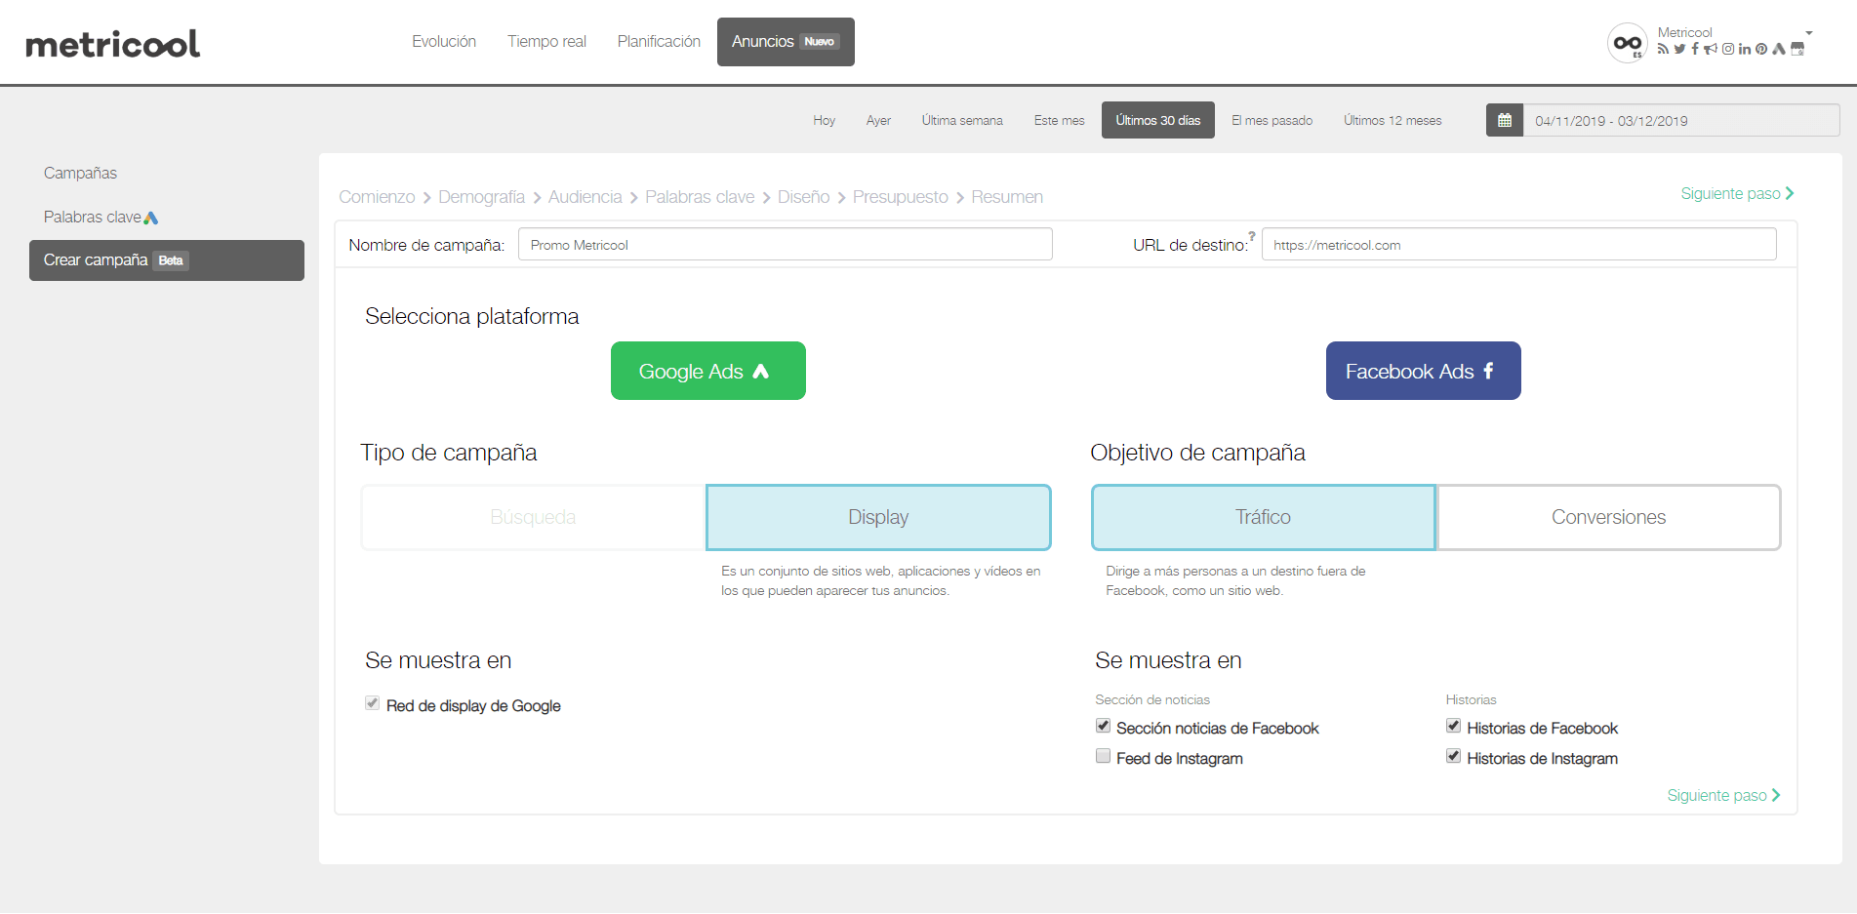
Task: Select Tráfico campaign objective
Action: click(1263, 517)
